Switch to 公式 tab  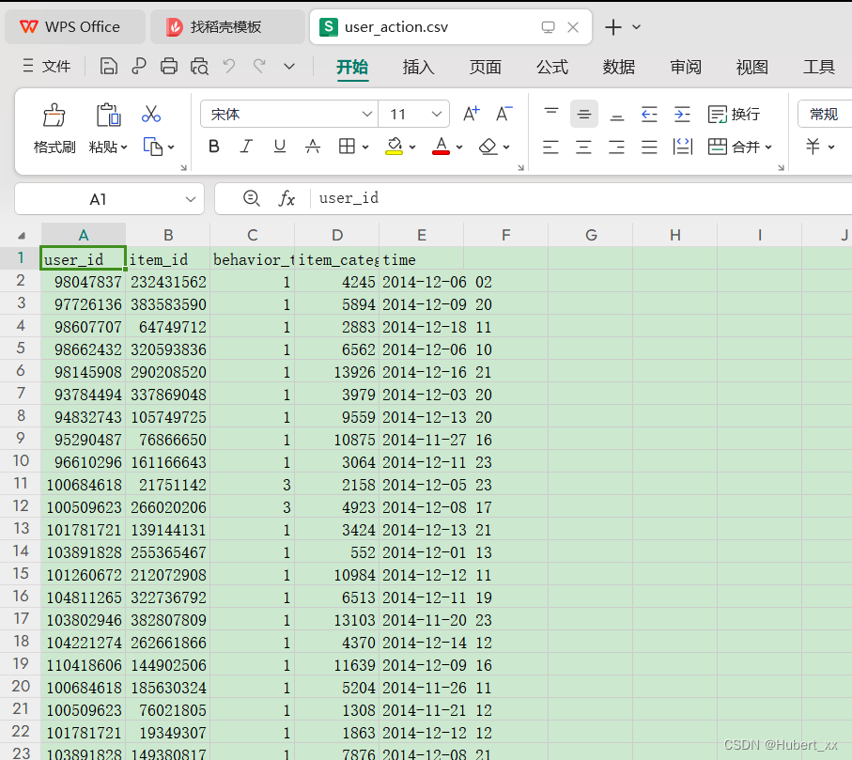(x=552, y=67)
